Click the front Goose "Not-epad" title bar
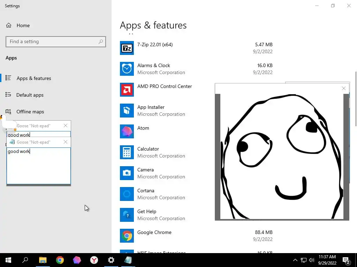357x267 pixels. pos(39,142)
